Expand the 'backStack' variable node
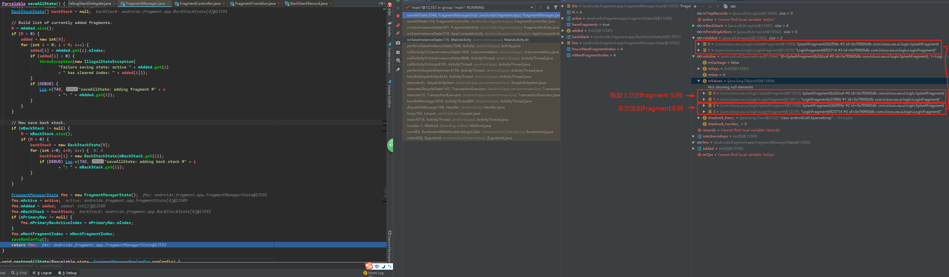 [x=563, y=37]
